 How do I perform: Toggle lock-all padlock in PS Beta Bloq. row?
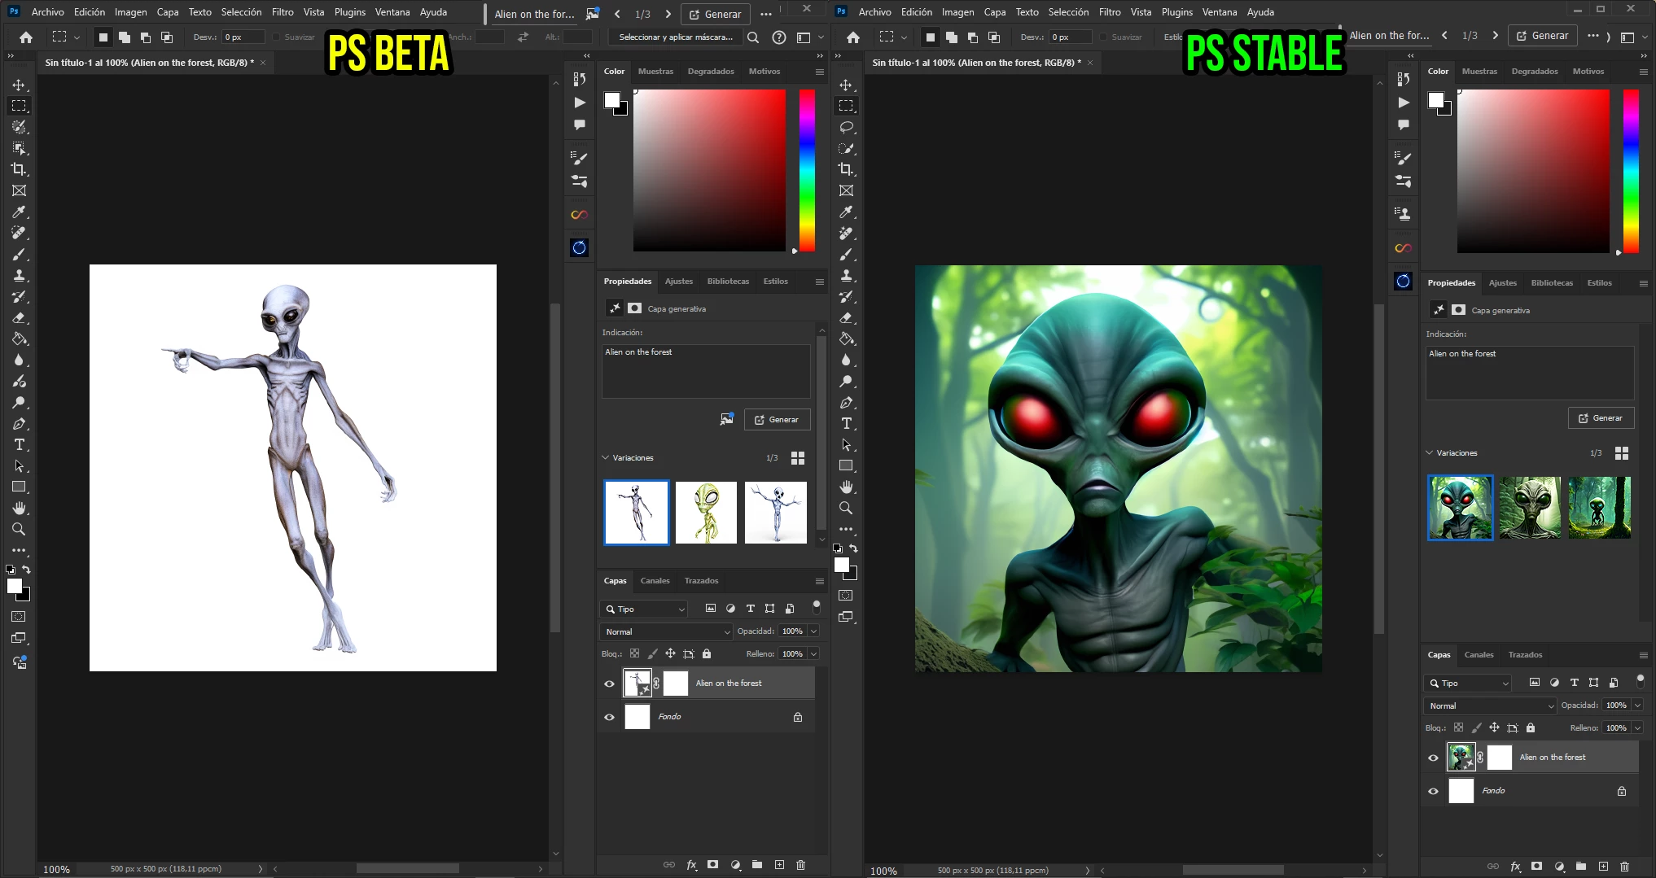(x=707, y=653)
